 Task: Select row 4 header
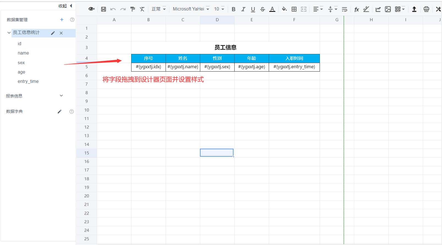[x=87, y=58]
